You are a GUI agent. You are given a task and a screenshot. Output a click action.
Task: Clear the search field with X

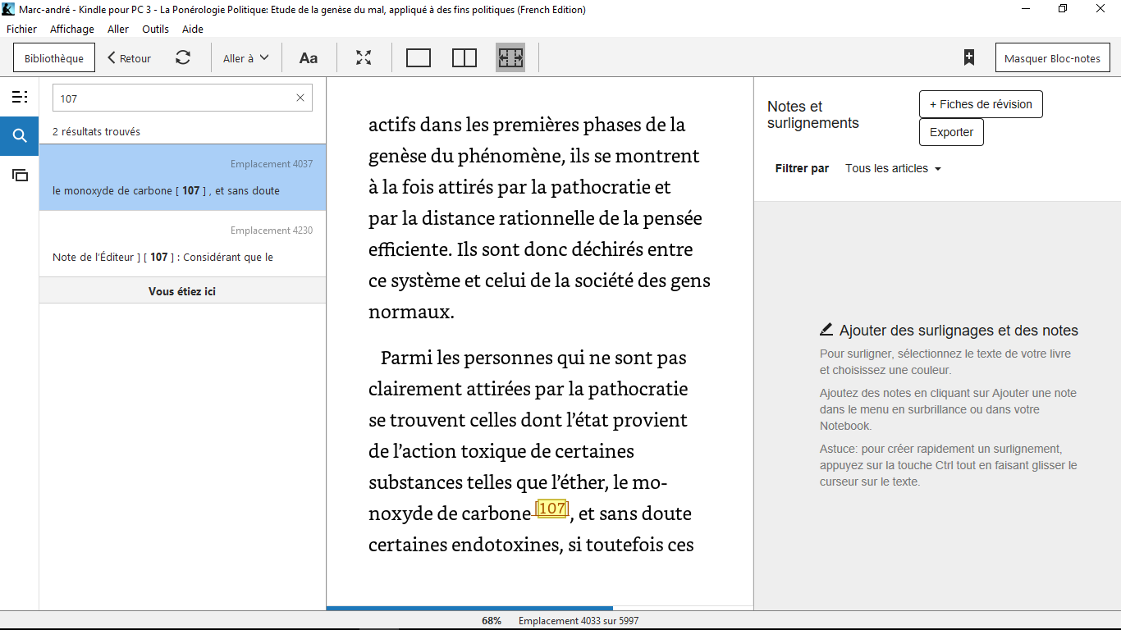pyautogui.click(x=300, y=98)
